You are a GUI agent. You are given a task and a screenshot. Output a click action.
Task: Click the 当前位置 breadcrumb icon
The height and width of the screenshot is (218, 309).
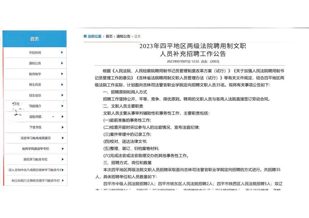tap(85, 36)
